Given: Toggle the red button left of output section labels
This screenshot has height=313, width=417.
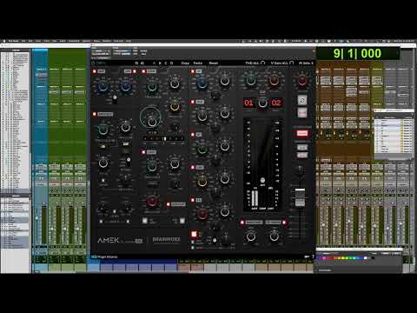Looking at the screenshot, I should coord(242,223).
